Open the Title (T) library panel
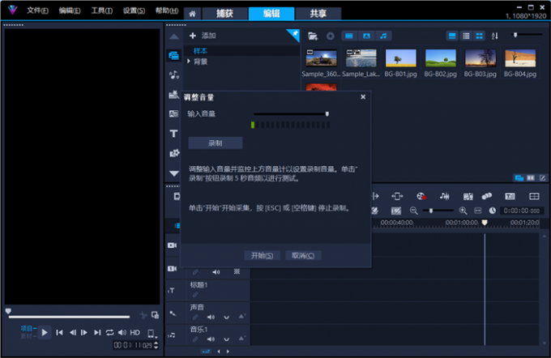 (173, 133)
